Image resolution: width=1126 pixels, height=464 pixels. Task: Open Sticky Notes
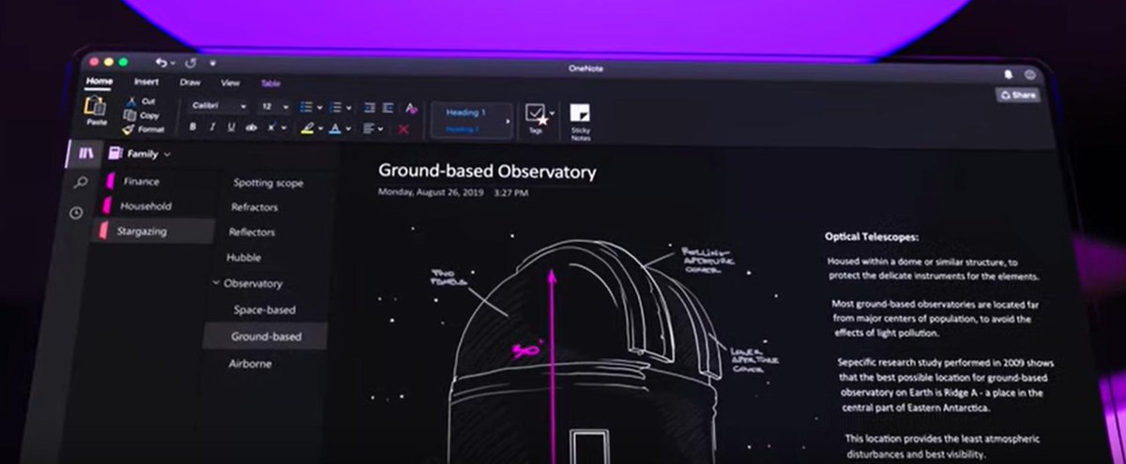[x=581, y=121]
